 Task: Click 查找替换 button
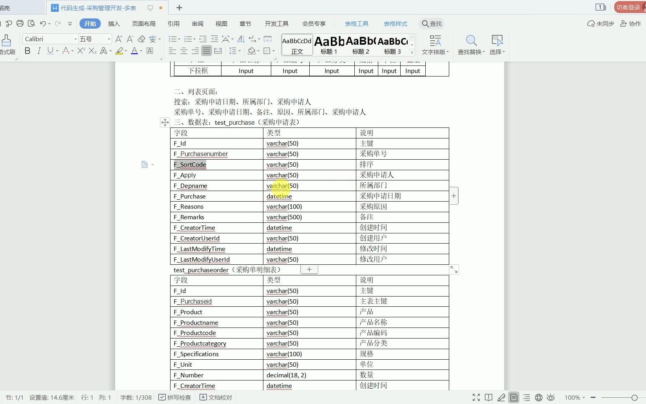click(x=471, y=45)
